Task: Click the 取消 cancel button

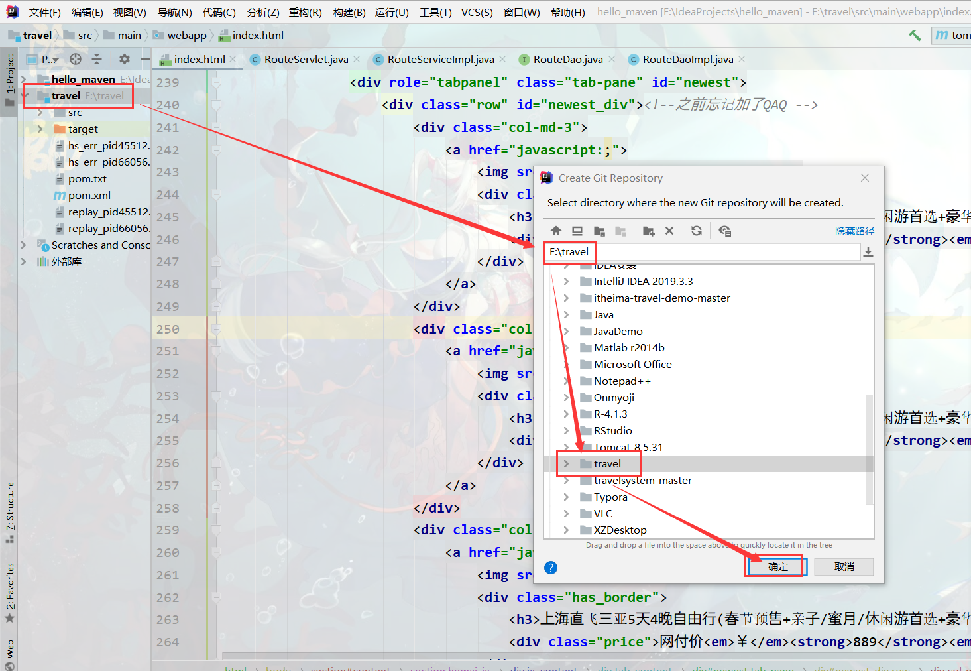Action: [844, 567]
